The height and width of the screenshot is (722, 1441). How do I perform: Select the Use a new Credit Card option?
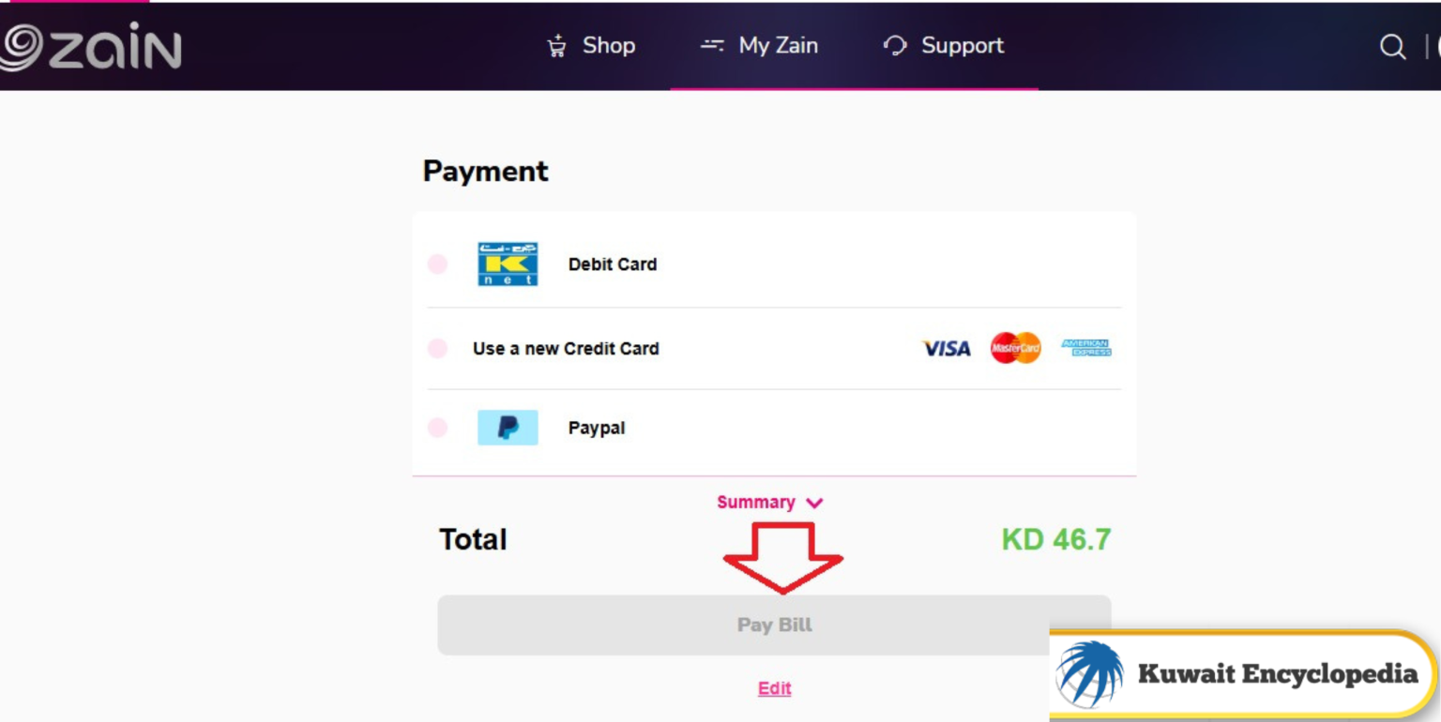(437, 348)
